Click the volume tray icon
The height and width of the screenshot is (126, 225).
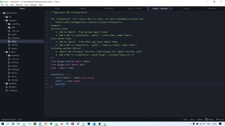point(204,124)
